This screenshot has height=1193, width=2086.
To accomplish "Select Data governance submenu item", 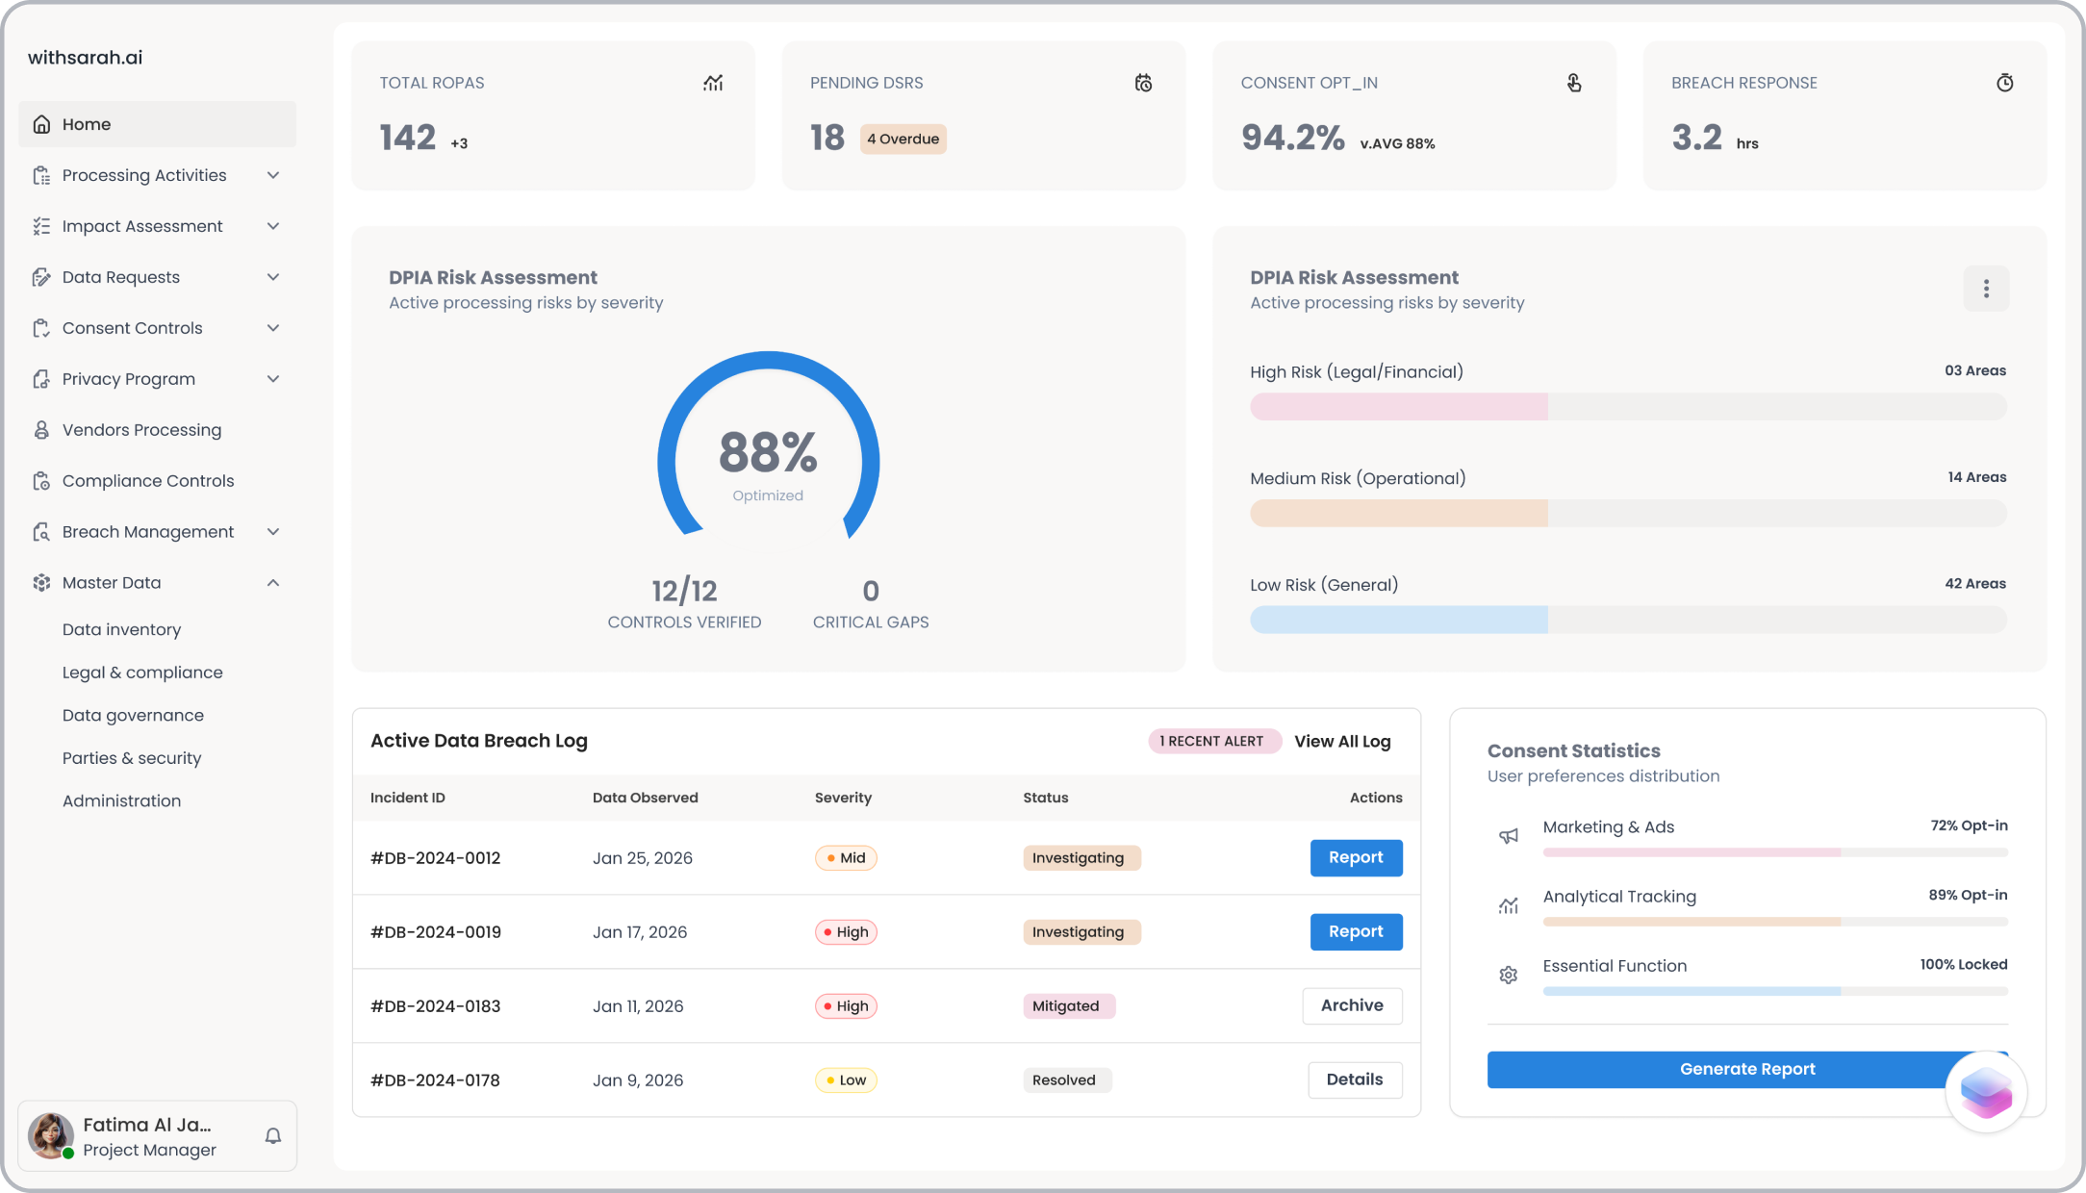I will click(133, 715).
